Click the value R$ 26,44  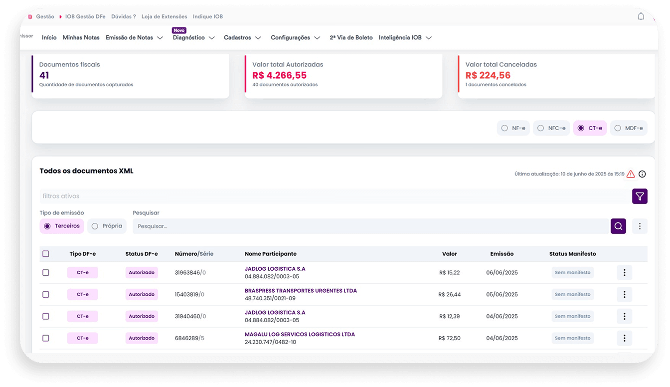pos(450,295)
